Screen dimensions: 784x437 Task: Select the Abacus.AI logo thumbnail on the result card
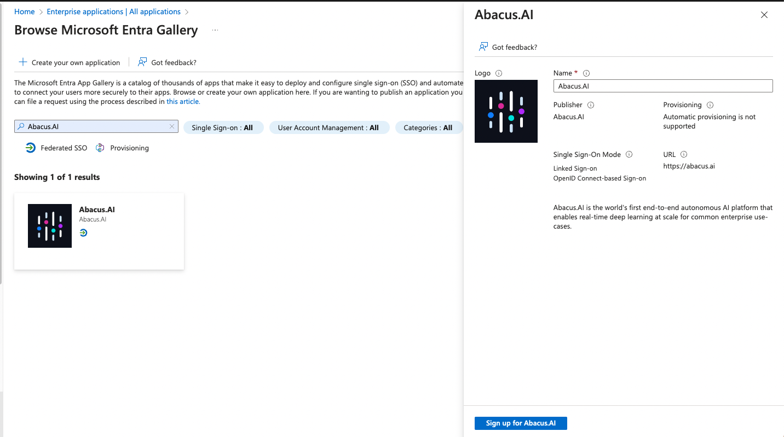pyautogui.click(x=50, y=226)
